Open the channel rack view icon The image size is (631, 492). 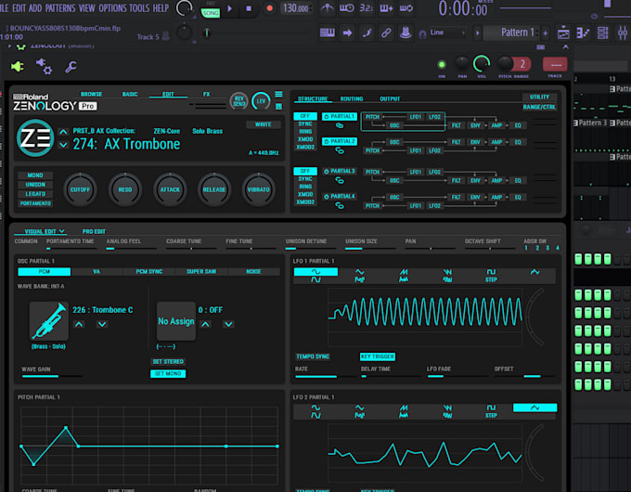pyautogui.click(x=603, y=33)
